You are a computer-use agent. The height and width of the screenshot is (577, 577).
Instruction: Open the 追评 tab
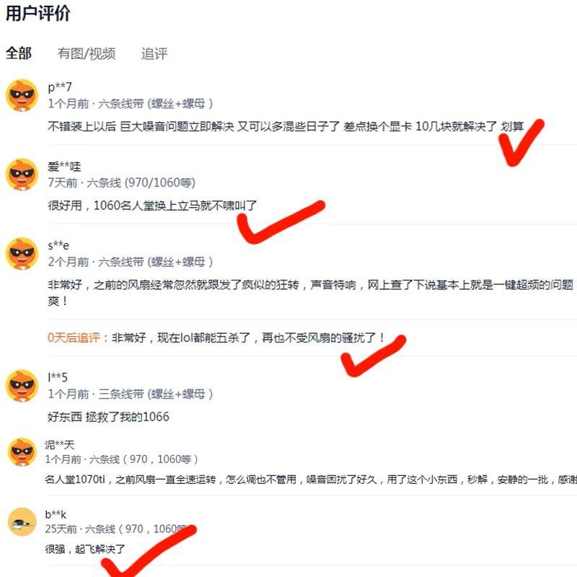point(154,53)
